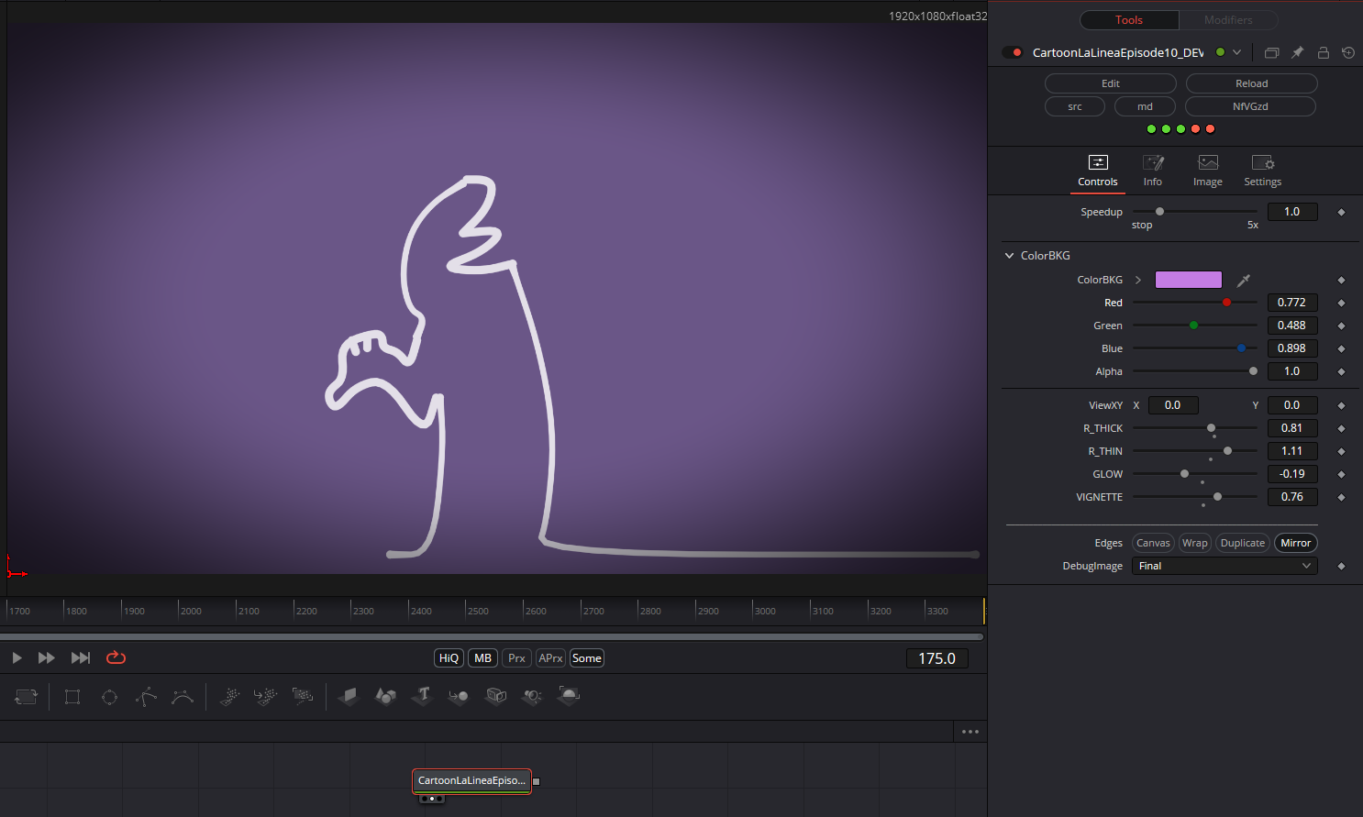Add a BSpline mask tool
Image resolution: width=1363 pixels, height=817 pixels.
pos(183,697)
